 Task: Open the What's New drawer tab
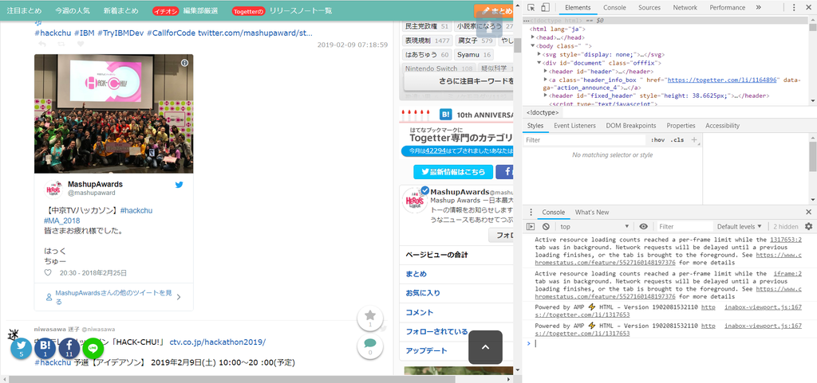click(592, 212)
